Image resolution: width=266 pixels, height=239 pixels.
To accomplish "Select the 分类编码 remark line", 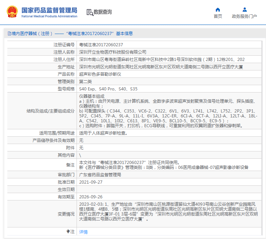I will [164, 168].
